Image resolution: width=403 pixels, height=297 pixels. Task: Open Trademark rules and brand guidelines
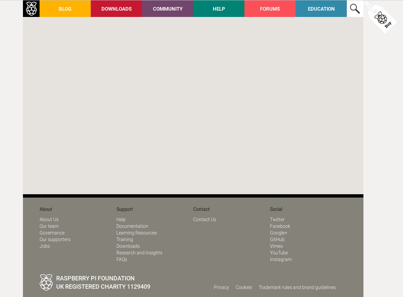pyautogui.click(x=297, y=287)
